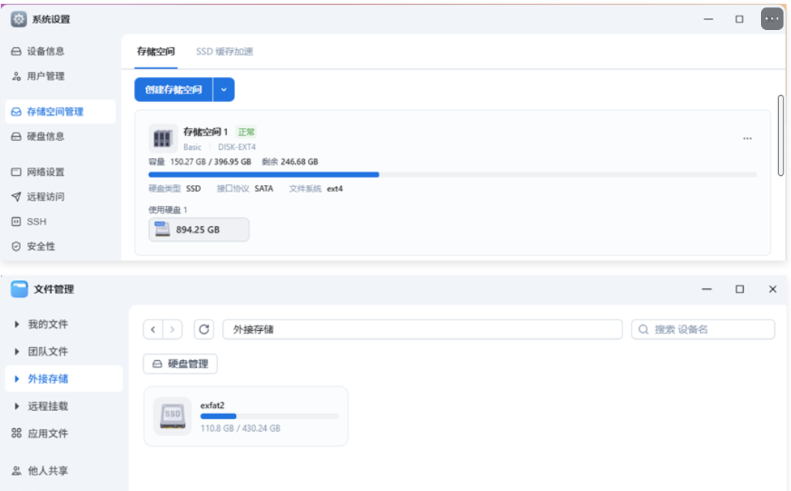Expand the 团队文件 tree arrow
Image resolution: width=791 pixels, height=491 pixels.
click(16, 351)
